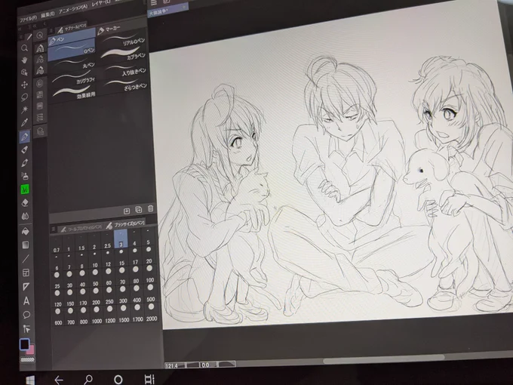Select the Fill bucket tool
The image size is (513, 385).
click(x=25, y=232)
